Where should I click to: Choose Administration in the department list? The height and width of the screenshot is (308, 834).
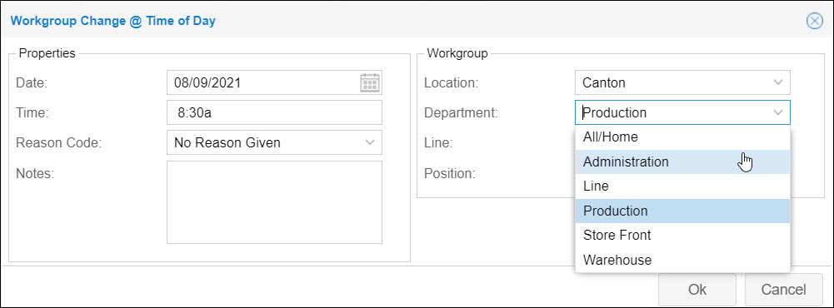682,161
